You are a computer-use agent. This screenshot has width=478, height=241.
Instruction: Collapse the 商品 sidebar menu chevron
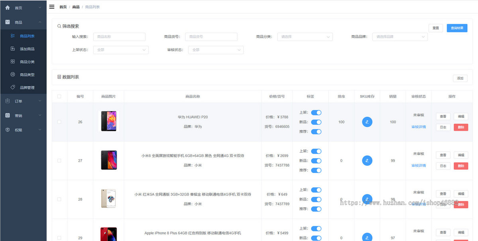[40, 22]
